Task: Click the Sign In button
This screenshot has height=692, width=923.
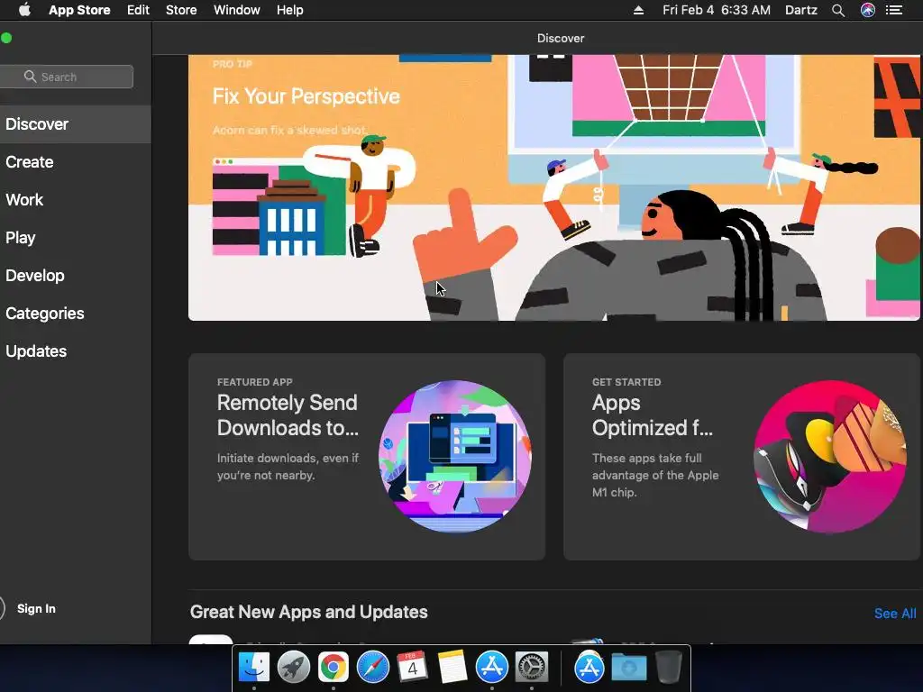Action: tap(36, 608)
